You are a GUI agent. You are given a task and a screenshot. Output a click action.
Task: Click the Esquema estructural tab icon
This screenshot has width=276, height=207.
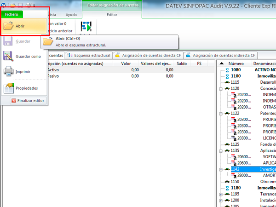click(x=70, y=55)
